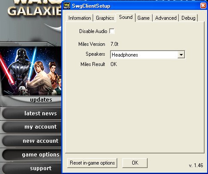This screenshot has height=174, width=208.
Task: Click the SwgClientSetup title bar icon
Action: (x=67, y=6)
